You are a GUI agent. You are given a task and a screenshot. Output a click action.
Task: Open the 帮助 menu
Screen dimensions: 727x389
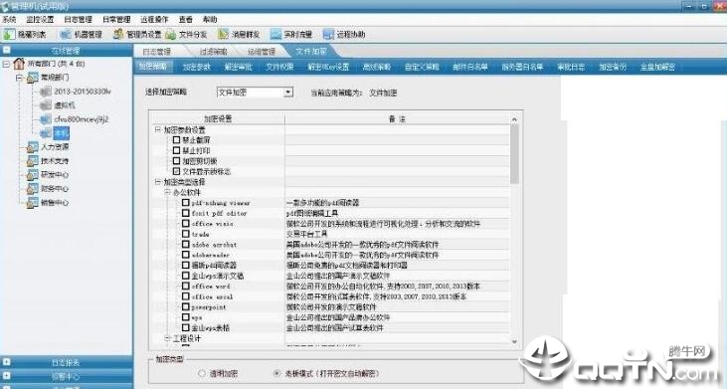[x=210, y=20]
